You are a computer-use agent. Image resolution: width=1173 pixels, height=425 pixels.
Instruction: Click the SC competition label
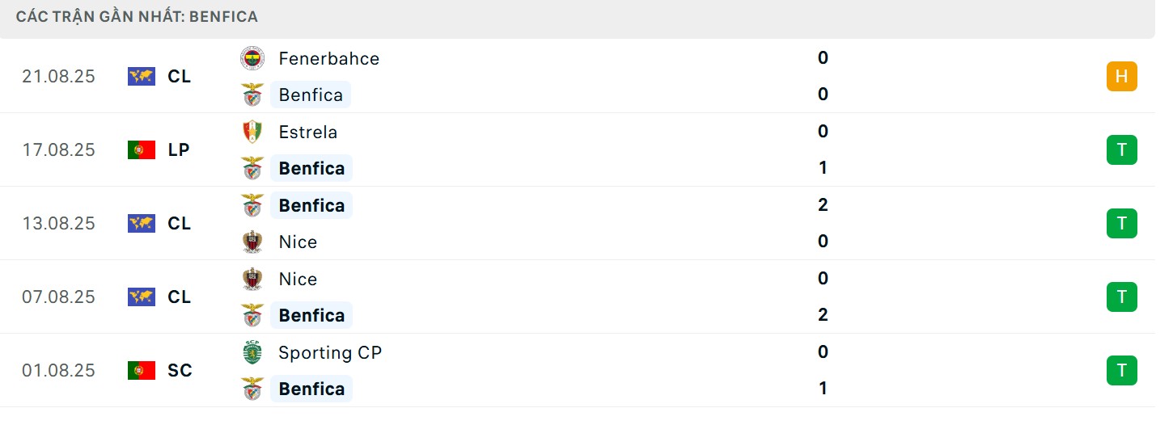point(180,370)
